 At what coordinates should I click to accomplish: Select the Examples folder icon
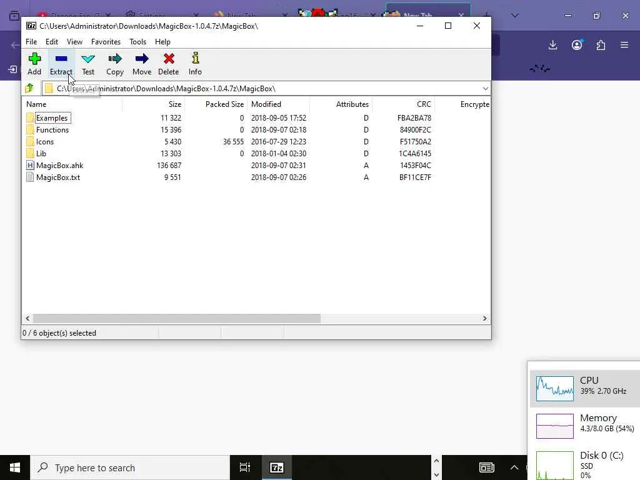(30, 118)
